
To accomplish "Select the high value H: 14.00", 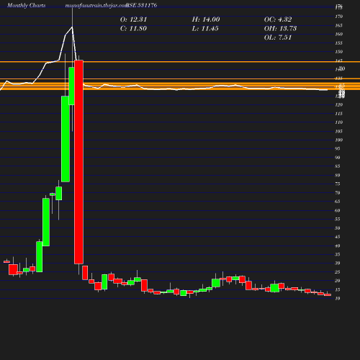I will pos(206,19).
